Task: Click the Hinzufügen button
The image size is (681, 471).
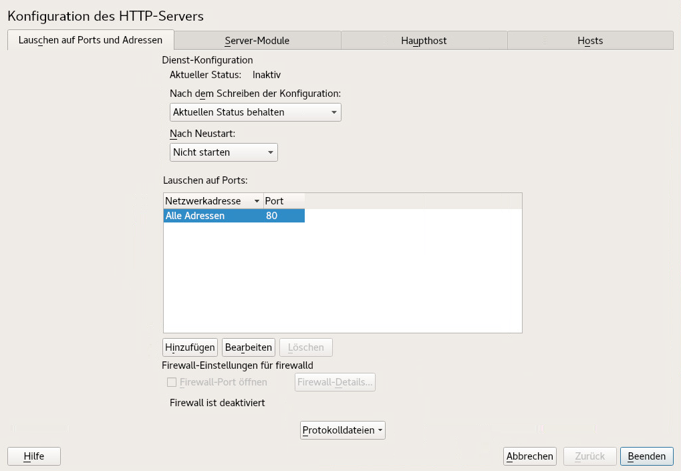Action: click(190, 347)
